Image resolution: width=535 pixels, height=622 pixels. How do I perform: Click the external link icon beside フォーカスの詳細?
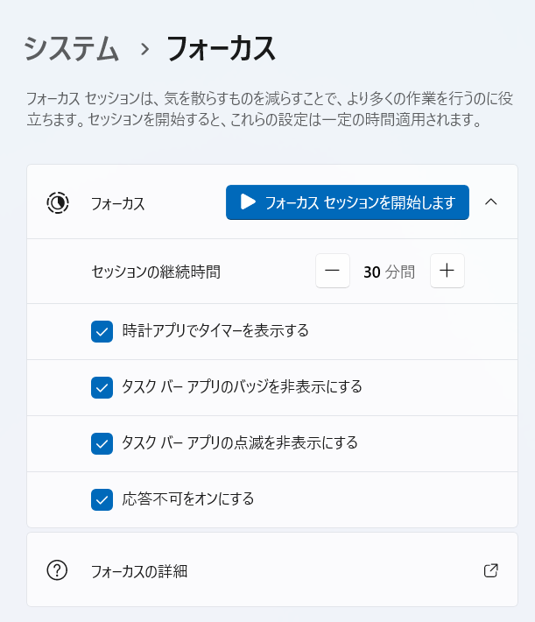click(x=491, y=571)
